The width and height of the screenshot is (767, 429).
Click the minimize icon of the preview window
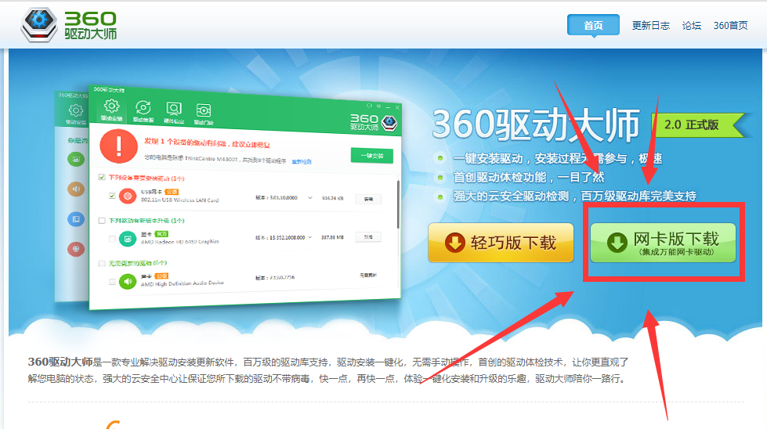point(388,106)
